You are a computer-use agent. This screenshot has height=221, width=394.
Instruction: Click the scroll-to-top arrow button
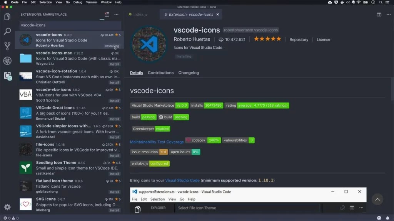[377, 200]
